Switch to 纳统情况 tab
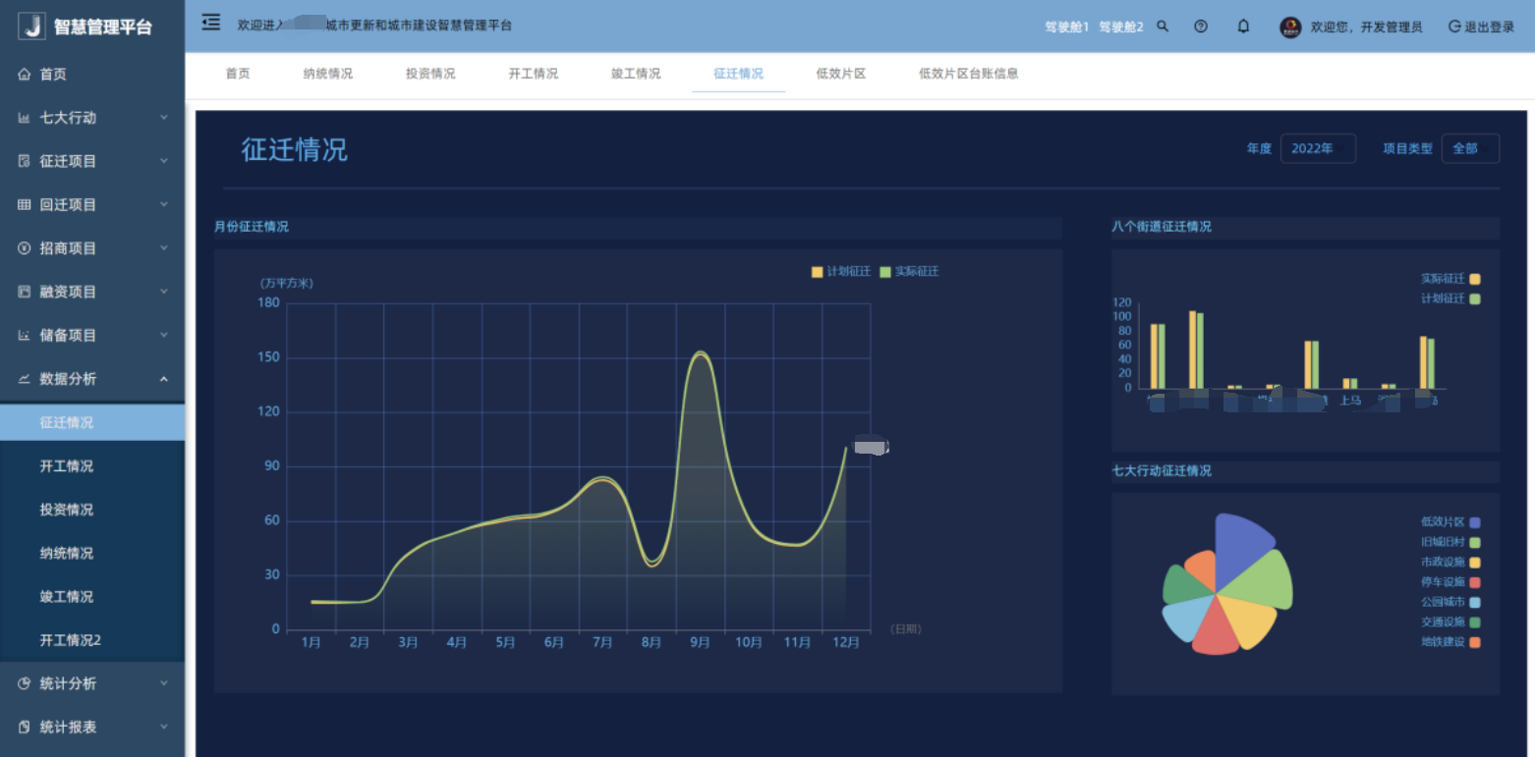This screenshot has height=757, width=1535. [328, 74]
